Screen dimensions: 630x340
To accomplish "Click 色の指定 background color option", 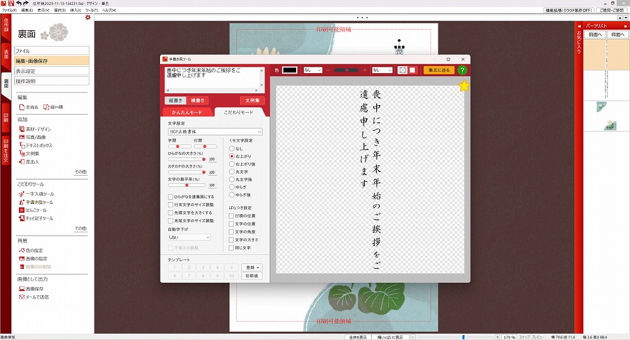I will [x=31, y=251].
